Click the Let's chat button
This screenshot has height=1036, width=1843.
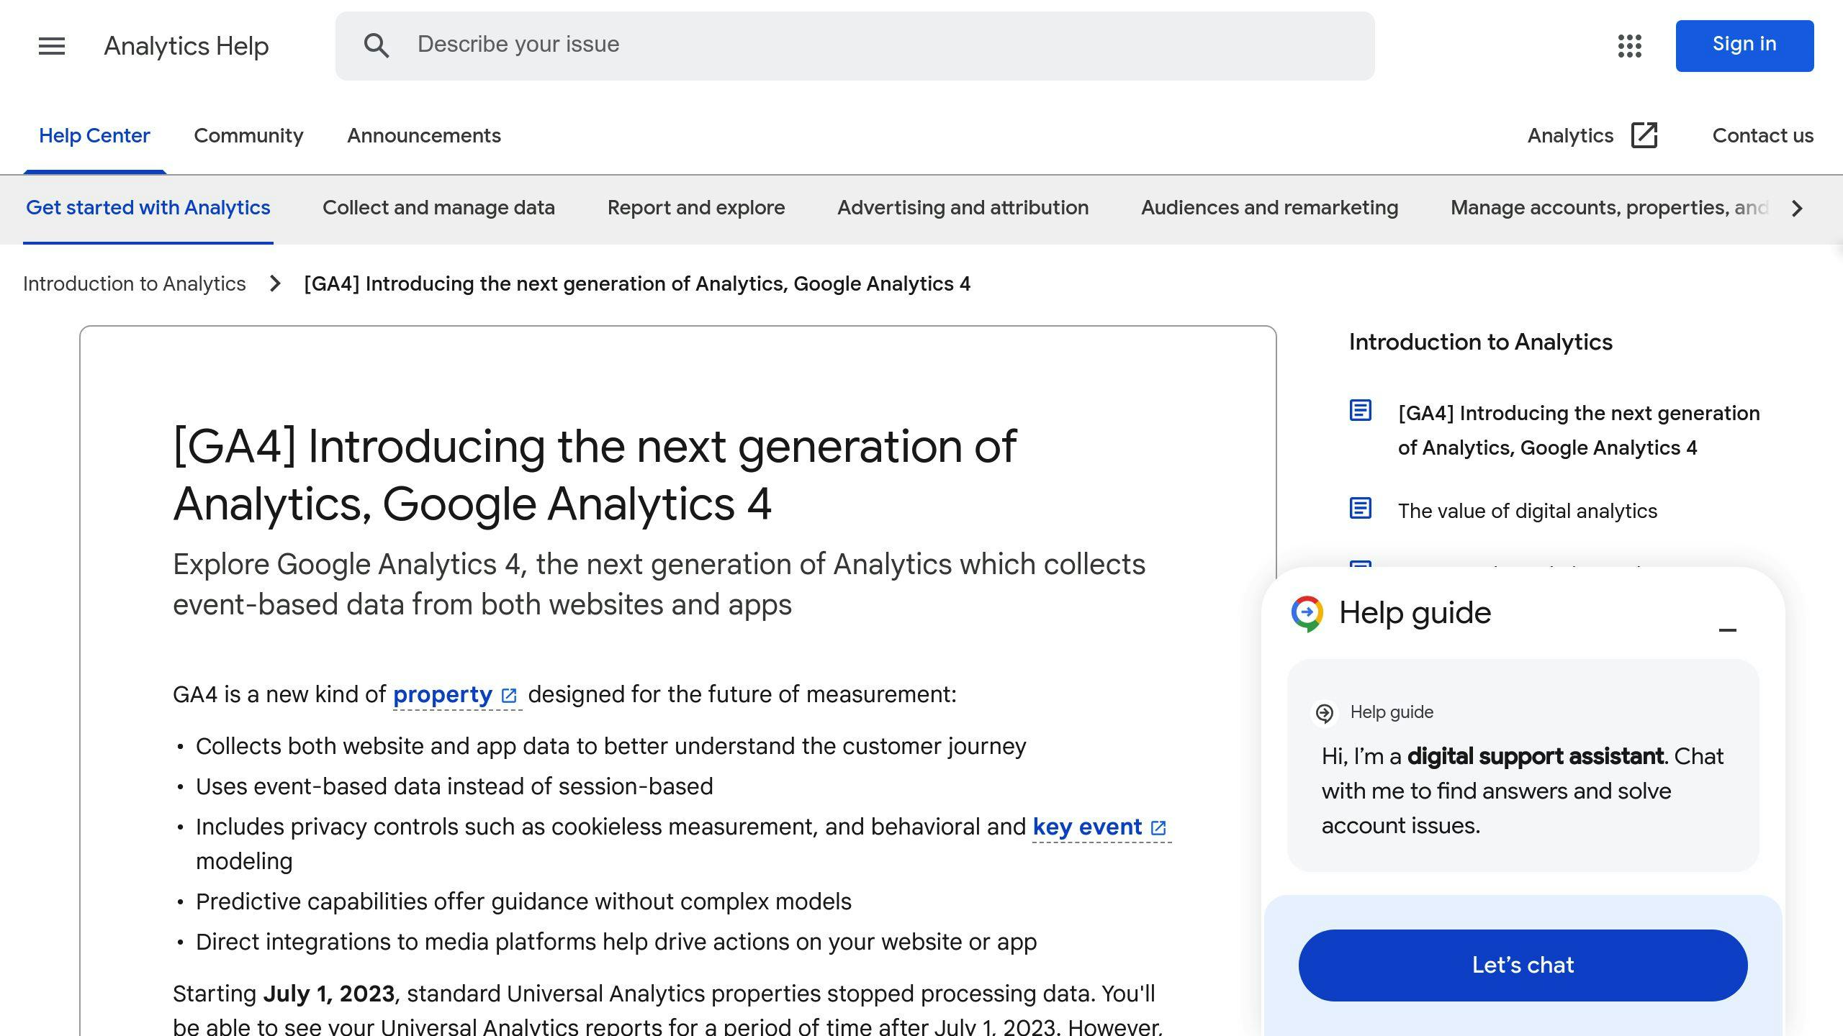click(x=1523, y=965)
